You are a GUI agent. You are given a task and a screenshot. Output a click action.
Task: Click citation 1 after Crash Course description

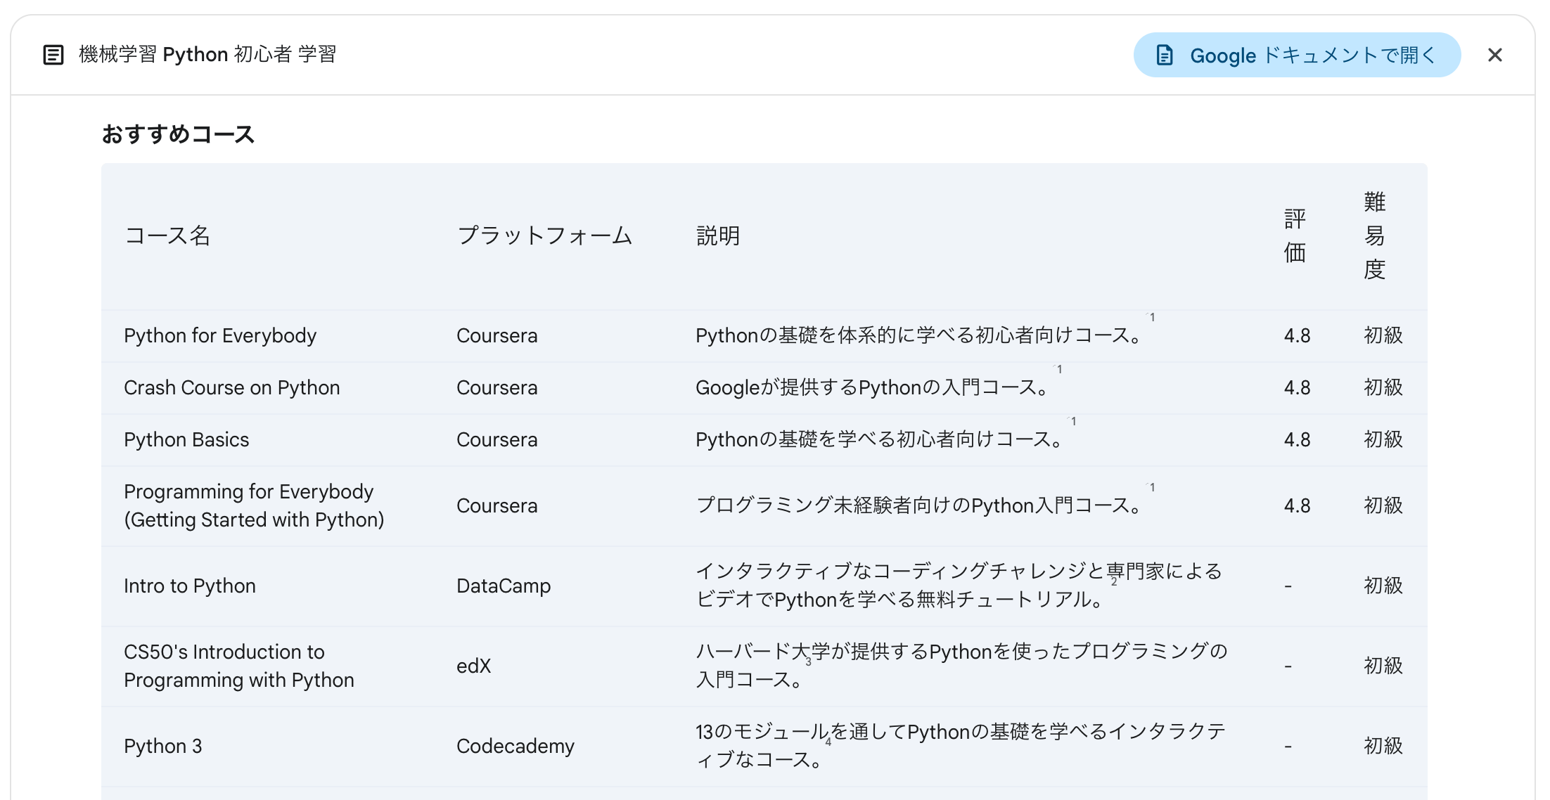1059,370
